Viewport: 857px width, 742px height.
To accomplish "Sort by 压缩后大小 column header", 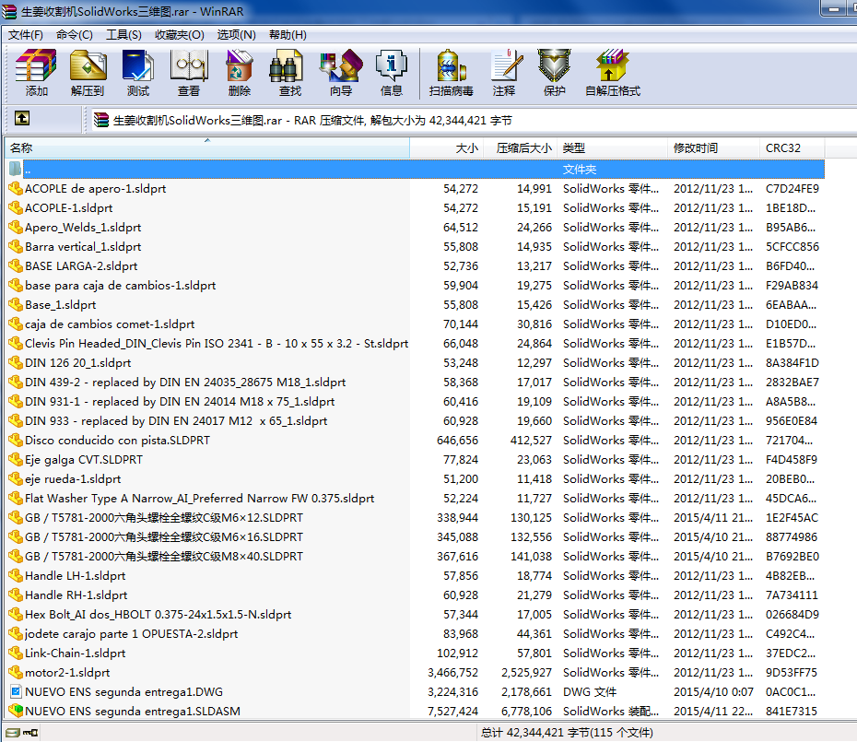I will click(521, 147).
